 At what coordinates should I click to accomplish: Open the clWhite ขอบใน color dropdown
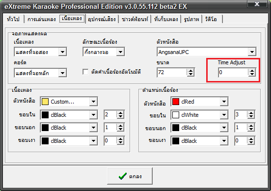coord(224,114)
